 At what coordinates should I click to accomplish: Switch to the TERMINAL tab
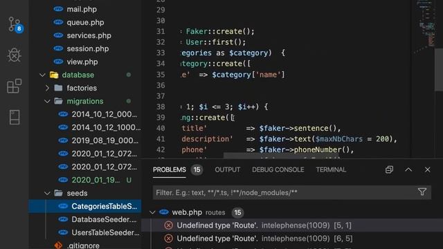pyautogui.click(x=331, y=169)
